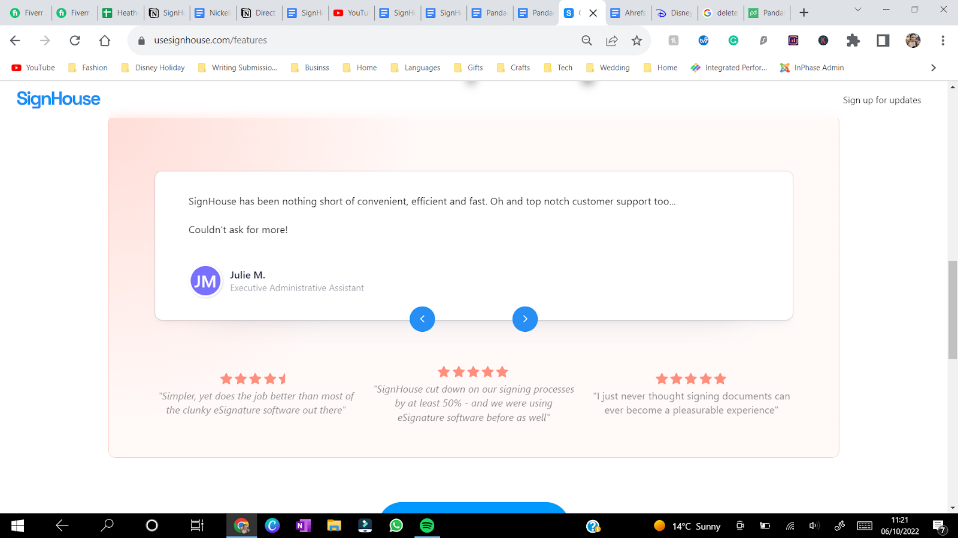Toggle the Chrome side panel

pos(883,41)
